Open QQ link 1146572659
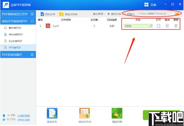The image size is (184, 126). [x=24, y=116]
